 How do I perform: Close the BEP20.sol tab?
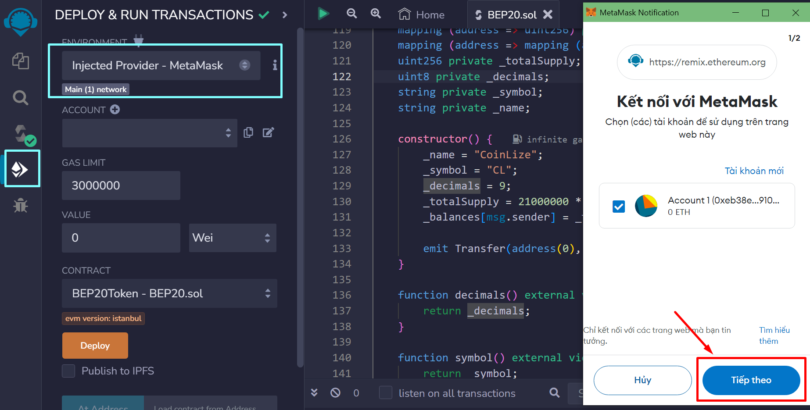pyautogui.click(x=548, y=14)
